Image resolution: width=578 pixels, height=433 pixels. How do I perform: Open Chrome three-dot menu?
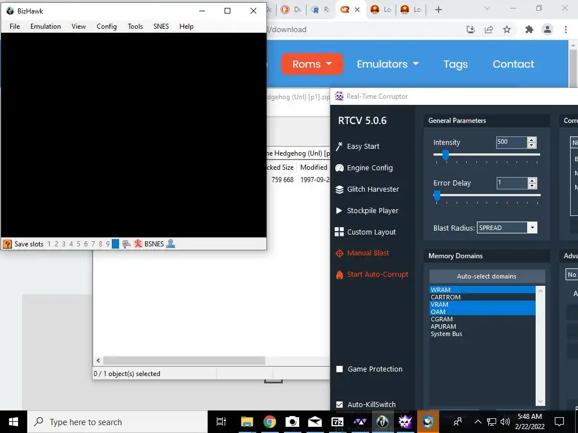(x=566, y=29)
